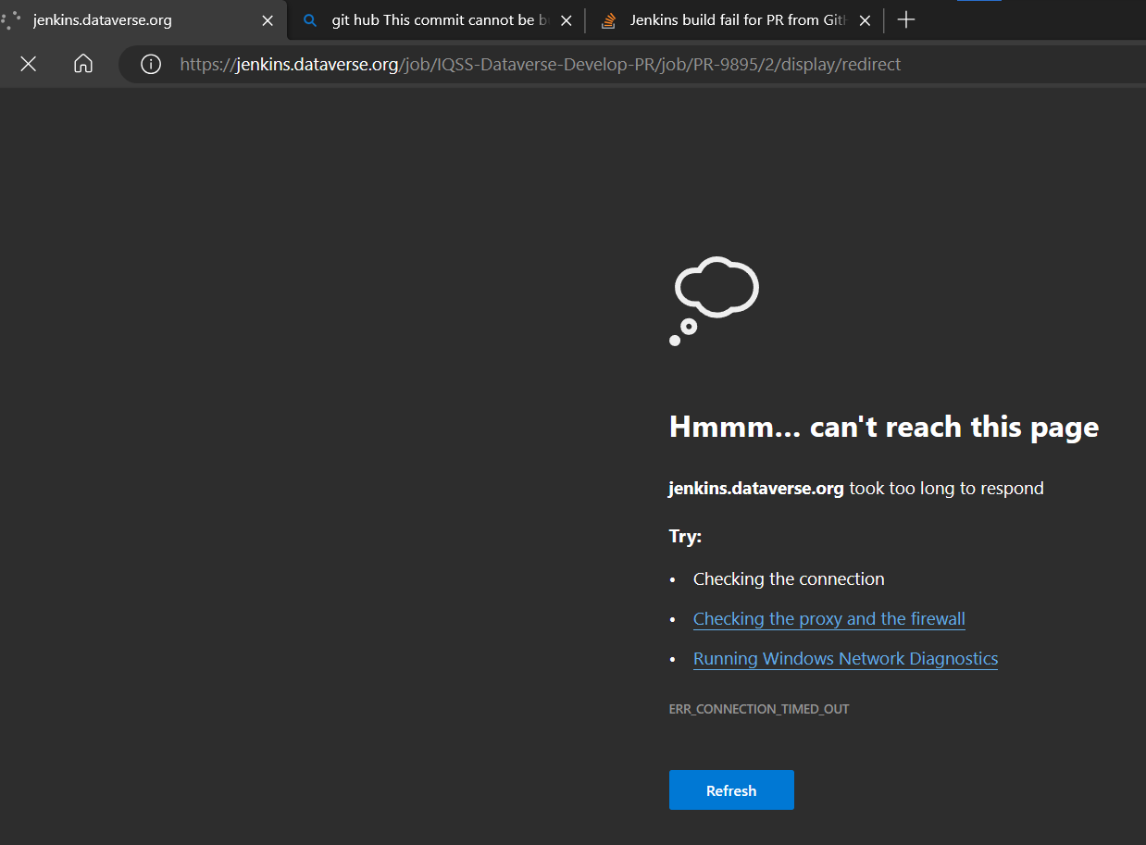Open 'Checking the proxy and the firewall' link

[x=828, y=619]
